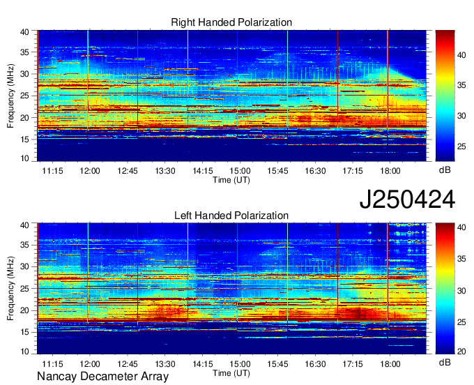Click Time (UT) label under Right Handed plot
Screen dimensions: 474x385
[x=231, y=180]
